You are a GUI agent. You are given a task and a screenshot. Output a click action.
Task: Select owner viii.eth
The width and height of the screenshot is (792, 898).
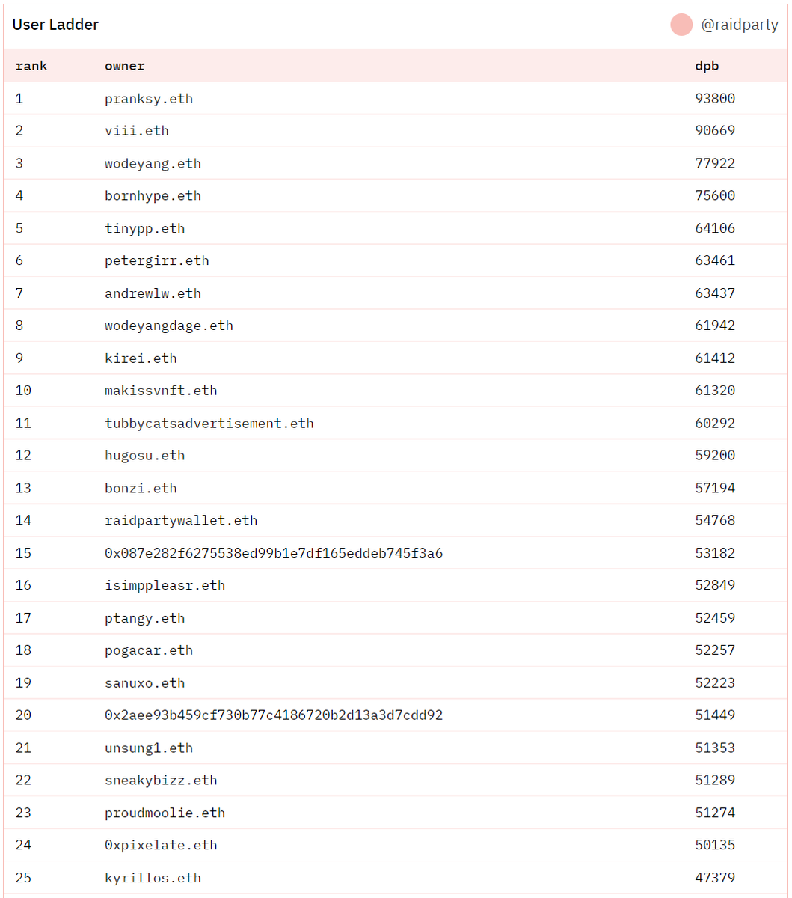point(137,131)
